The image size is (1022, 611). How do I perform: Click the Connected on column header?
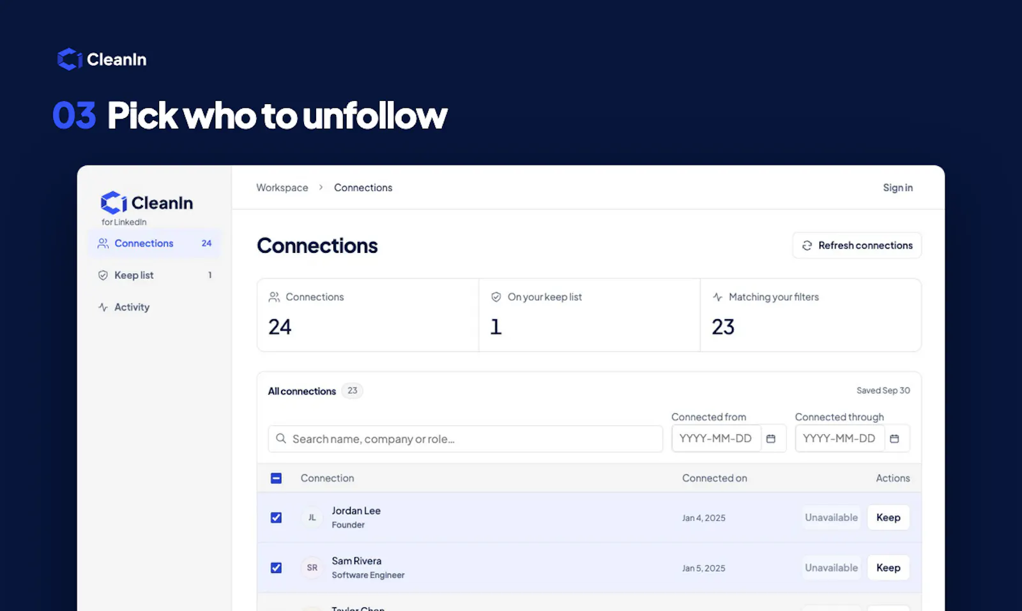pyautogui.click(x=714, y=478)
